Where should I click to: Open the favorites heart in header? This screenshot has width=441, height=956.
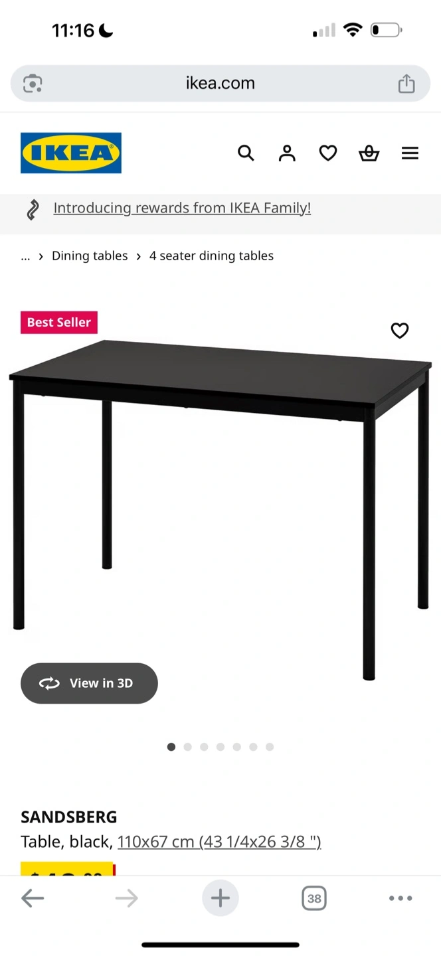point(328,153)
